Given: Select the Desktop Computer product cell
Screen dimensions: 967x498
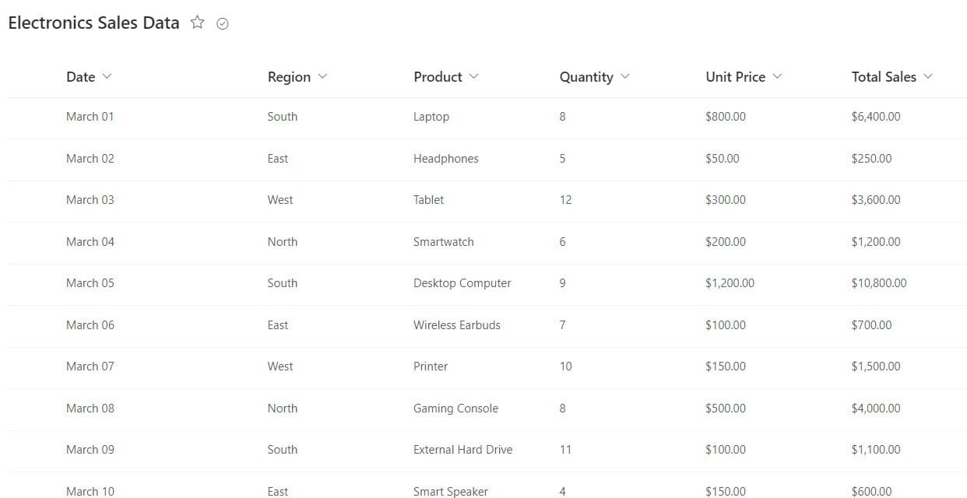Looking at the screenshot, I should [x=462, y=283].
